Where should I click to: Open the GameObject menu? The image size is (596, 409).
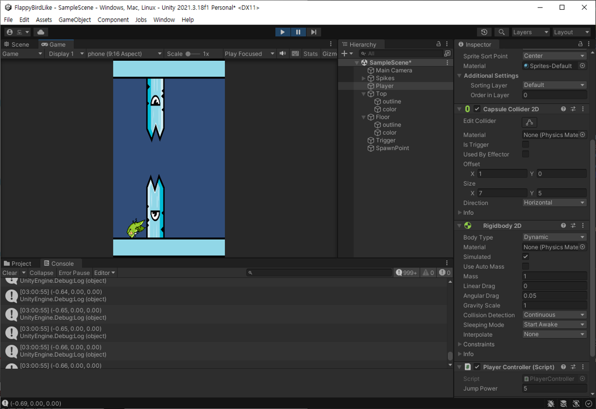tap(74, 20)
